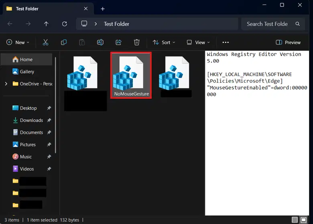Focus the Search Test Folder field
This screenshot has height=224, width=313.
pyautogui.click(x=273, y=24)
